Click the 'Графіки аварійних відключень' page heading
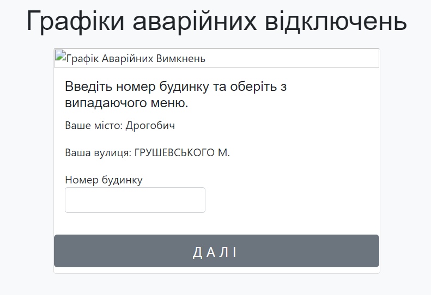Image resolution: width=431 pixels, height=295 pixels. 216,22
